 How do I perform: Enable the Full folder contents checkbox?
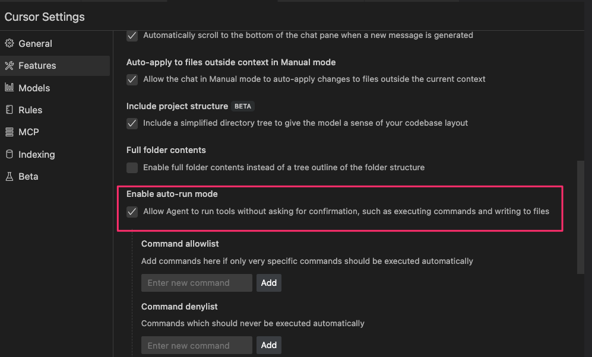[x=132, y=168]
